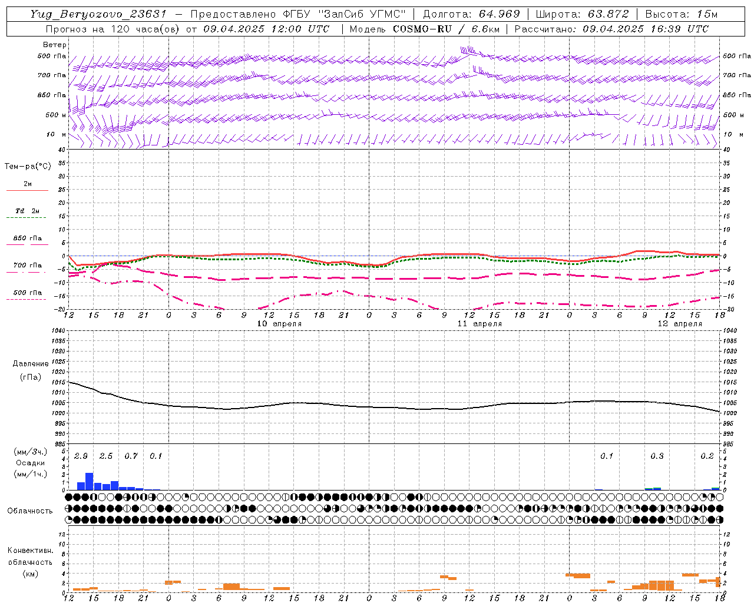Click the Долгота: 64.969 value
The height and width of the screenshot is (603, 754).
click(x=471, y=14)
